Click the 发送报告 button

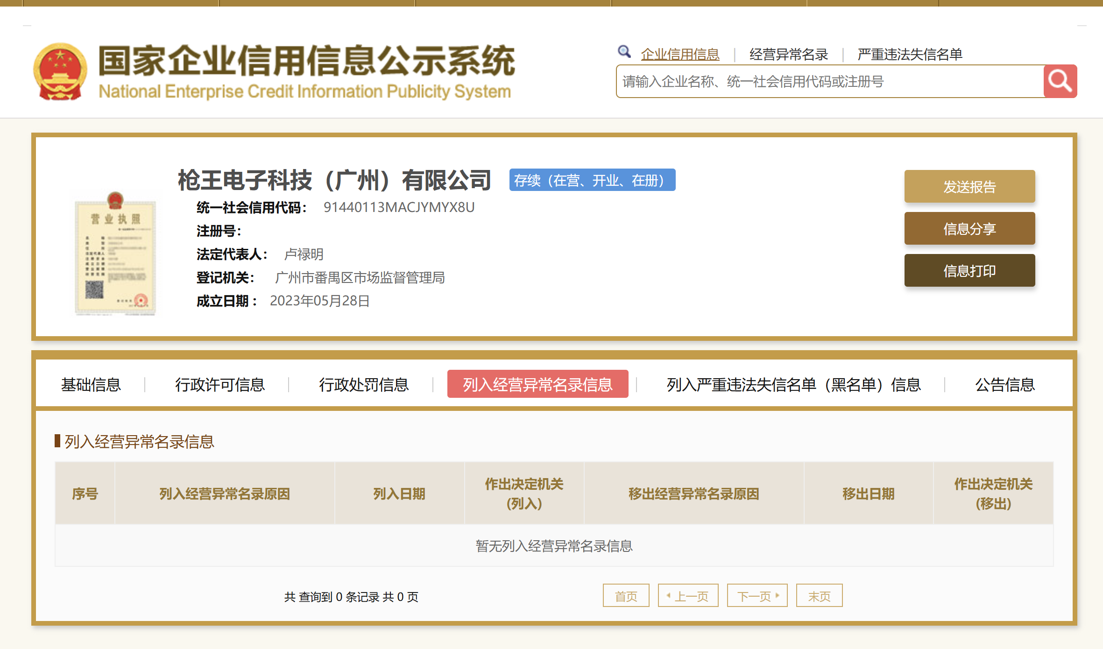(969, 187)
